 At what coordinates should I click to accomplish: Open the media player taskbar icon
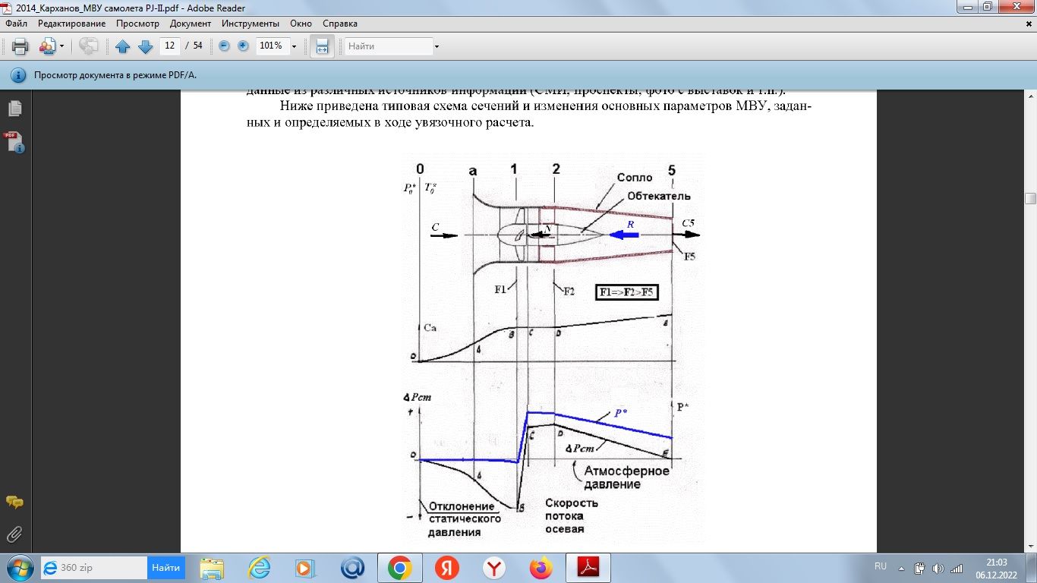pyautogui.click(x=305, y=568)
